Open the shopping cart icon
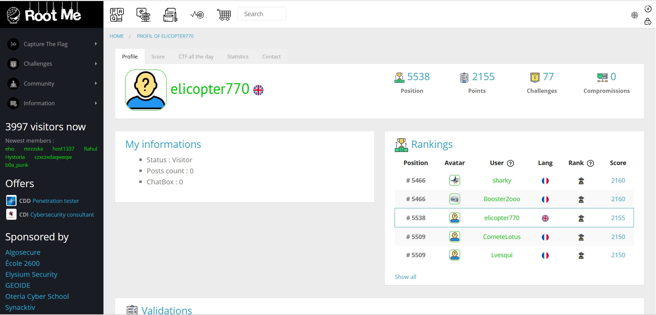The height and width of the screenshot is (315, 656). coord(224,14)
